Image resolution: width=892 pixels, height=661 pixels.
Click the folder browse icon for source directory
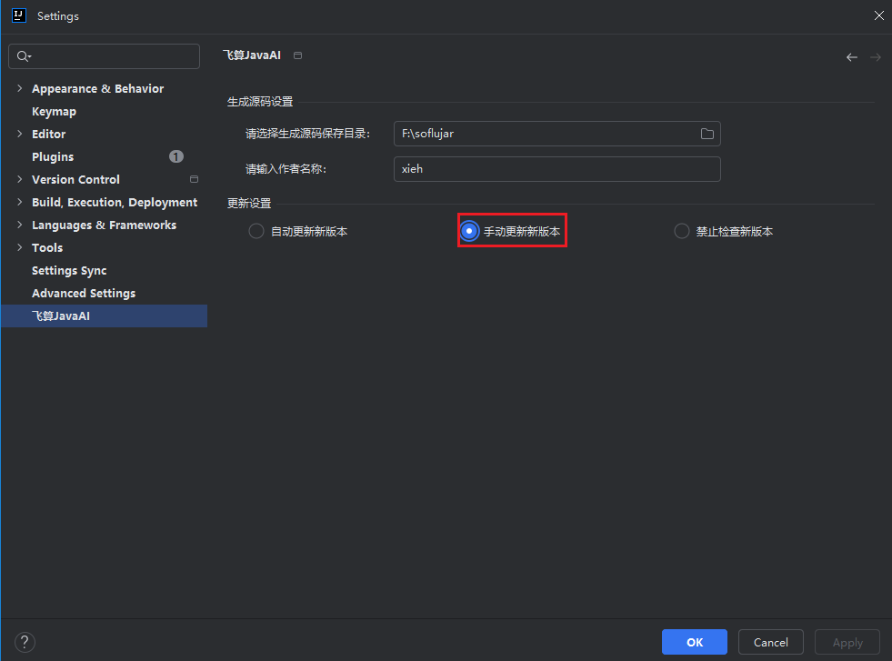[707, 134]
